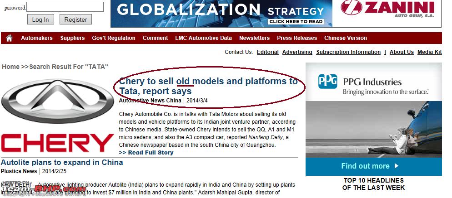Viewport: 452px width, 198px height.
Task: Open Autolite plans to expand in China article
Action: (62, 162)
